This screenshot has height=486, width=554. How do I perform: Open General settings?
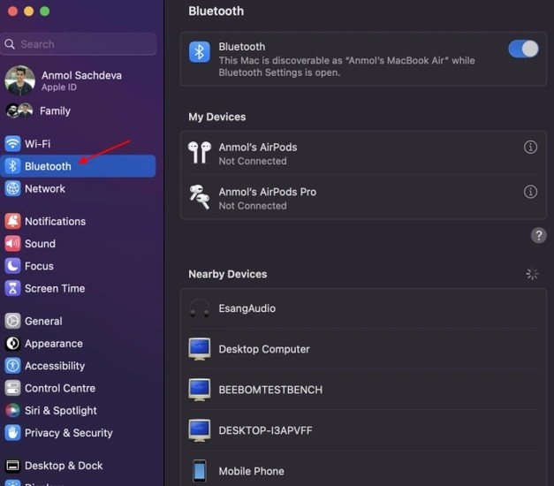[x=78, y=321]
